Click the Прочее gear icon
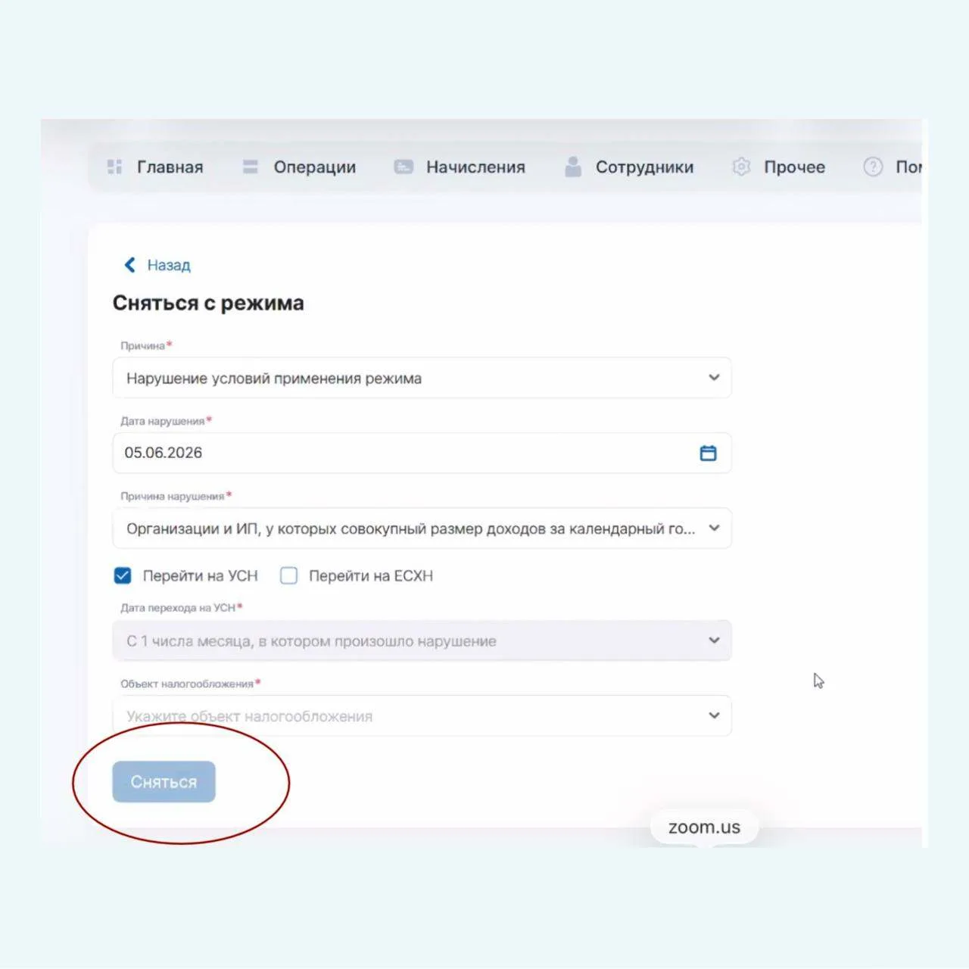The height and width of the screenshot is (969, 969). coord(741,167)
